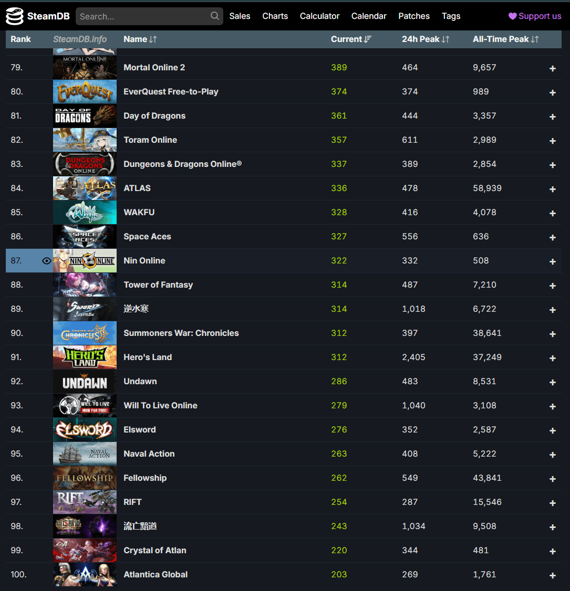Click the plus icon for Naval Action
Image resolution: width=570 pixels, height=591 pixels.
point(552,454)
